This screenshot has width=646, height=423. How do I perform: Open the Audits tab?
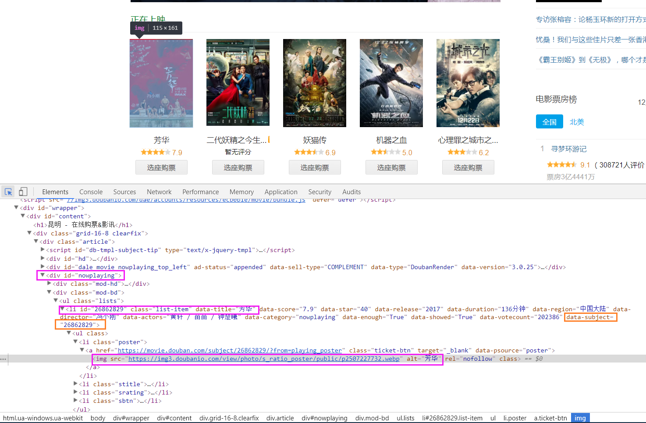point(351,192)
